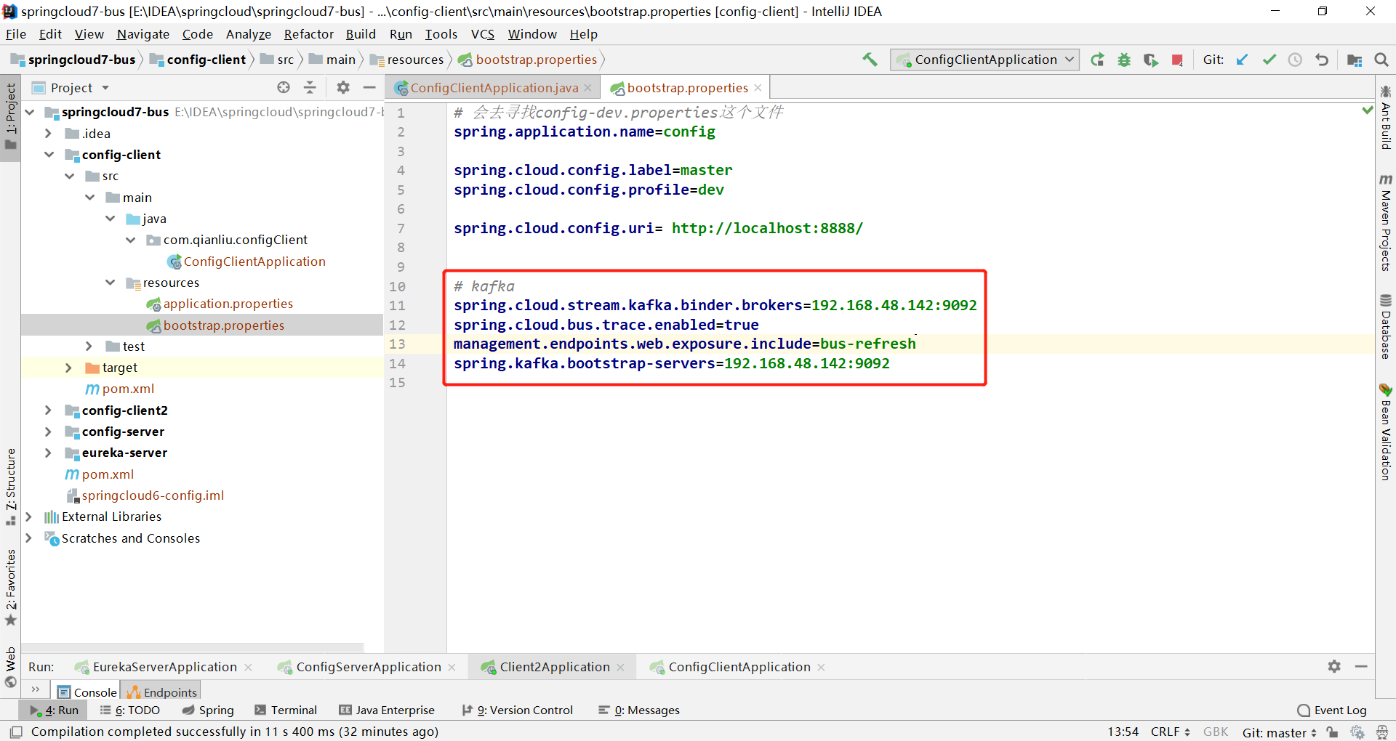Open the Version Control tool window
The width and height of the screenshot is (1396, 741).
(x=518, y=710)
